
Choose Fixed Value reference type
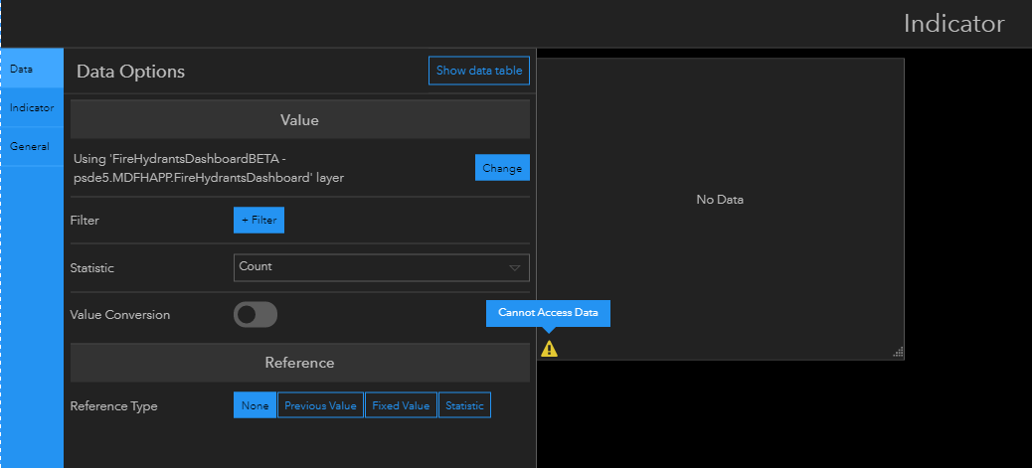coord(401,405)
